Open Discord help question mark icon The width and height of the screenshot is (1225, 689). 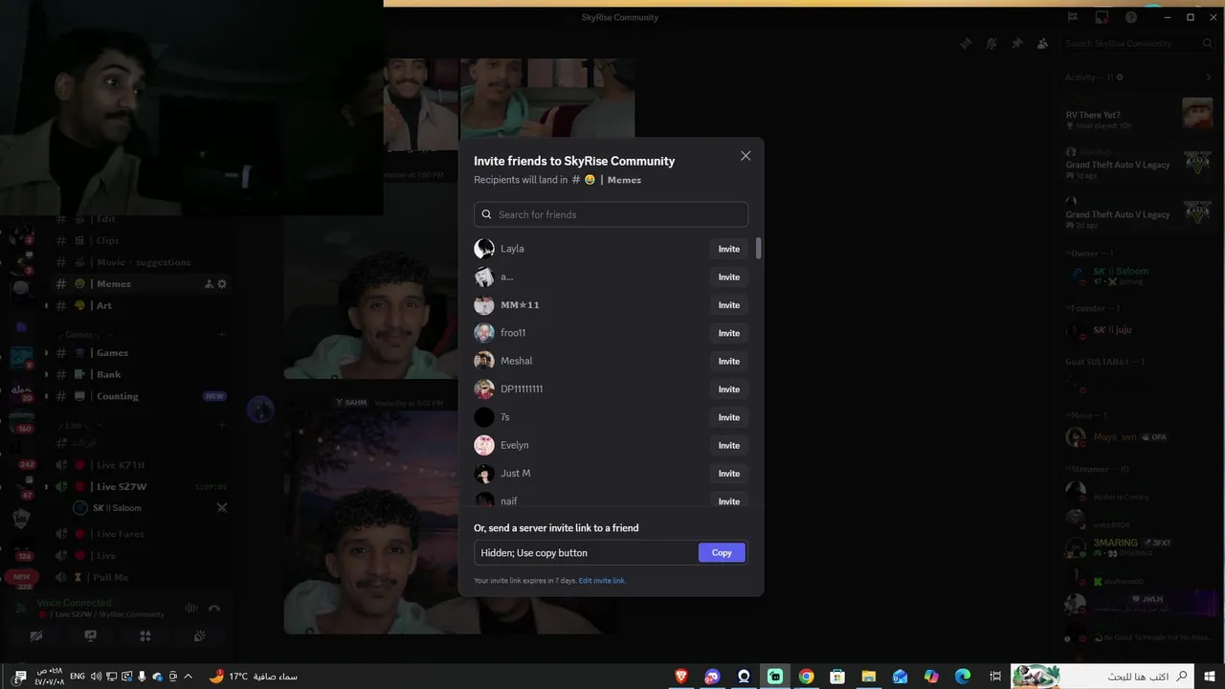(1131, 17)
